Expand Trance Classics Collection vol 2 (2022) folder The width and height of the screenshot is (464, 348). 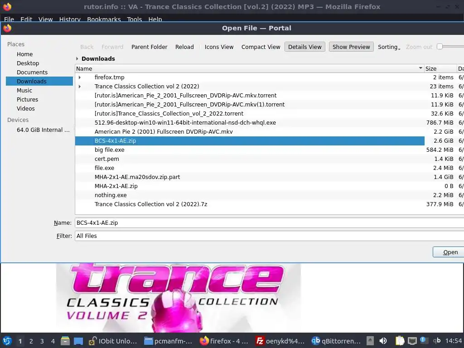point(80,87)
